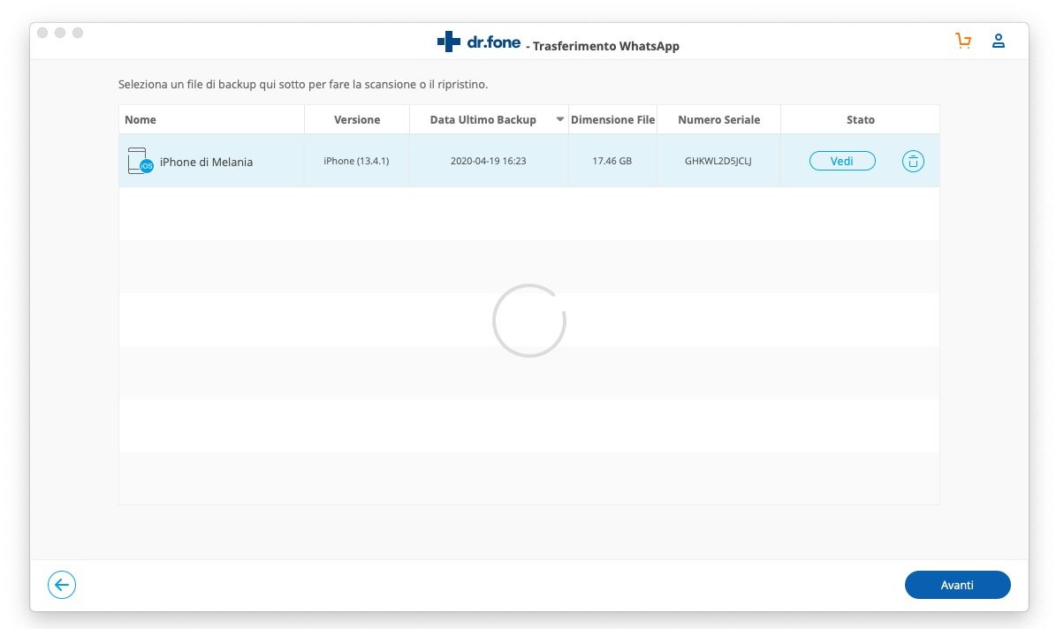The width and height of the screenshot is (1064, 629).
Task: Click the 2020-04-19 16:23 date cell
Action: click(489, 162)
